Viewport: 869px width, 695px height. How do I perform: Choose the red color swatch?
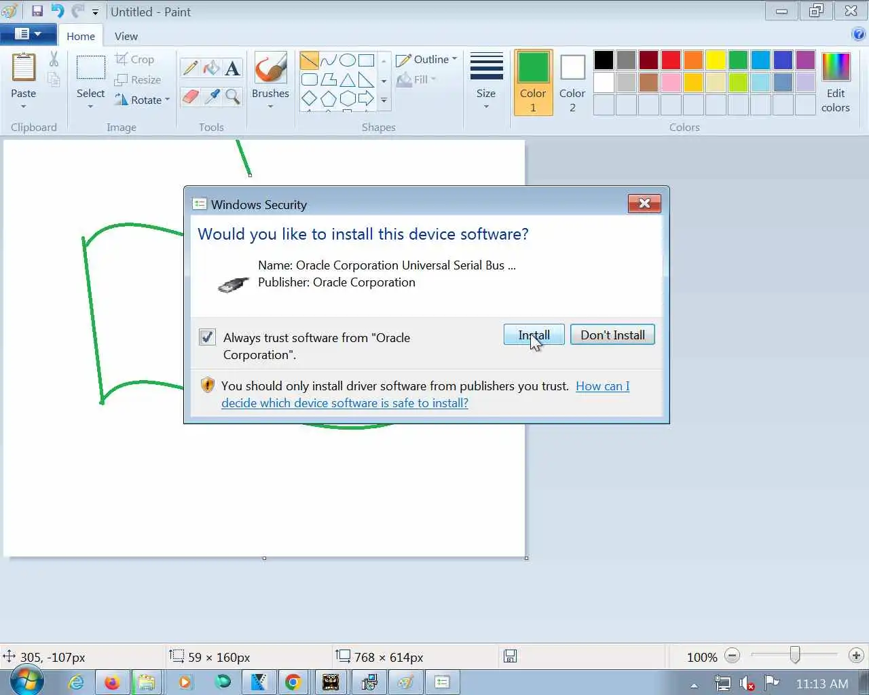[671, 60]
